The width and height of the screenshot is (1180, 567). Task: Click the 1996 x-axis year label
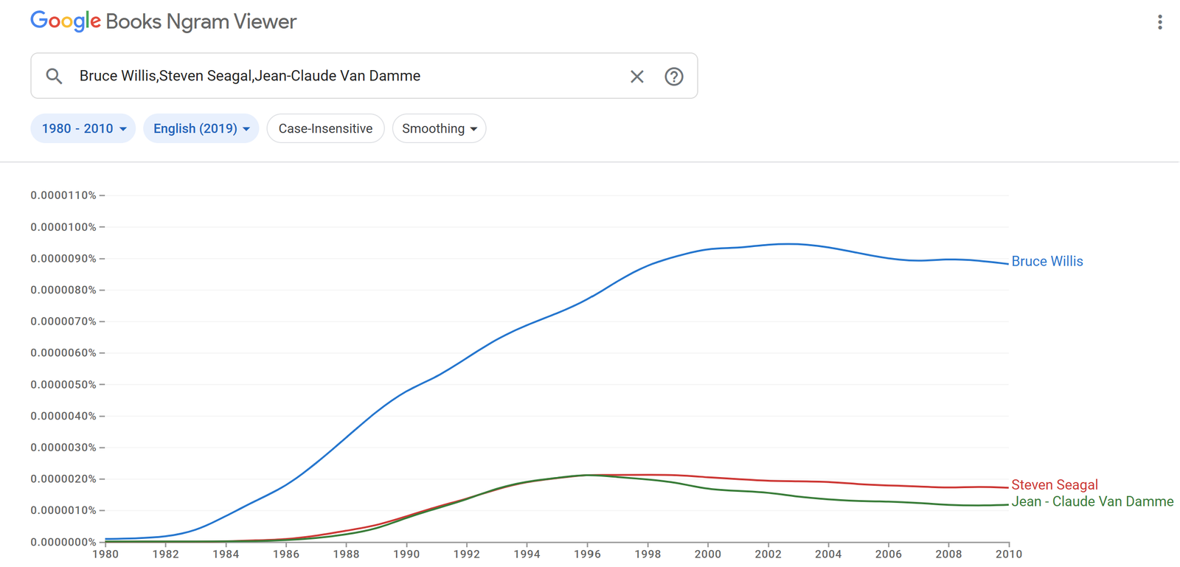pyautogui.click(x=587, y=554)
